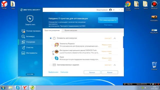
Task: Check the Элементы Яндекса checkbox
Action: pyautogui.click(x=52, y=45)
